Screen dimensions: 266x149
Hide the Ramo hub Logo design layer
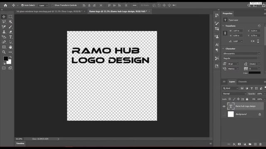pyautogui.click(x=224, y=106)
